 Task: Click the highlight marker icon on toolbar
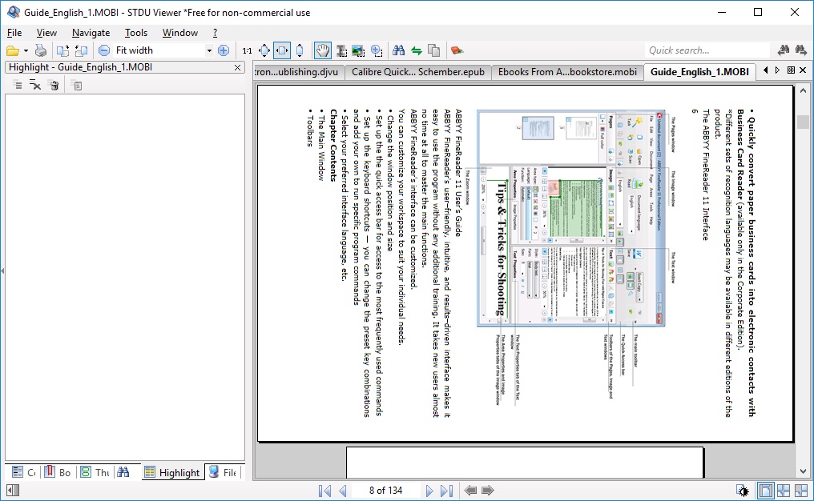pos(457,50)
